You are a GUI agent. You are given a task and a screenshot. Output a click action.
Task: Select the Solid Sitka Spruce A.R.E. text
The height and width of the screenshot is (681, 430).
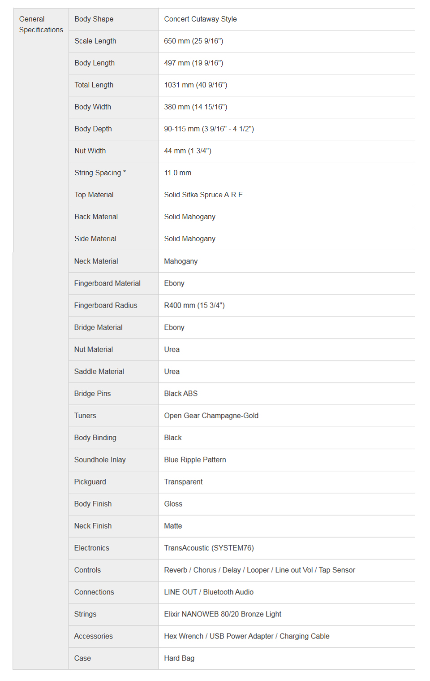pos(204,195)
